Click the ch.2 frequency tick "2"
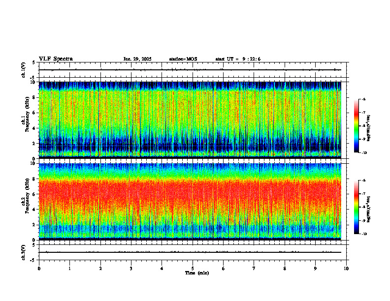Screen dimensions: 390x301 [x=34, y=225]
